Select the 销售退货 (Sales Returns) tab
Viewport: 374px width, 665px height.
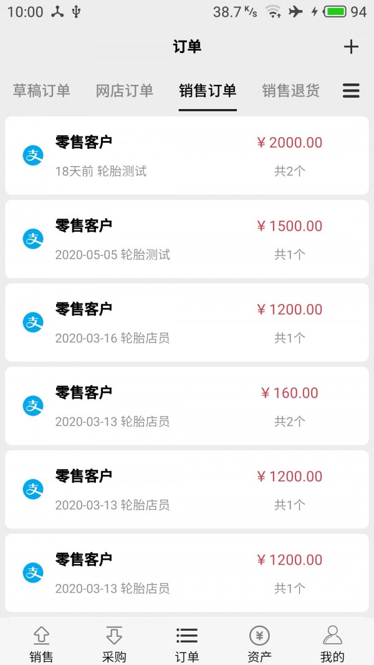click(290, 91)
